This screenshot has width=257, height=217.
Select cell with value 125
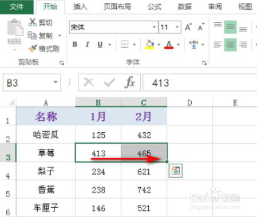[x=98, y=135]
